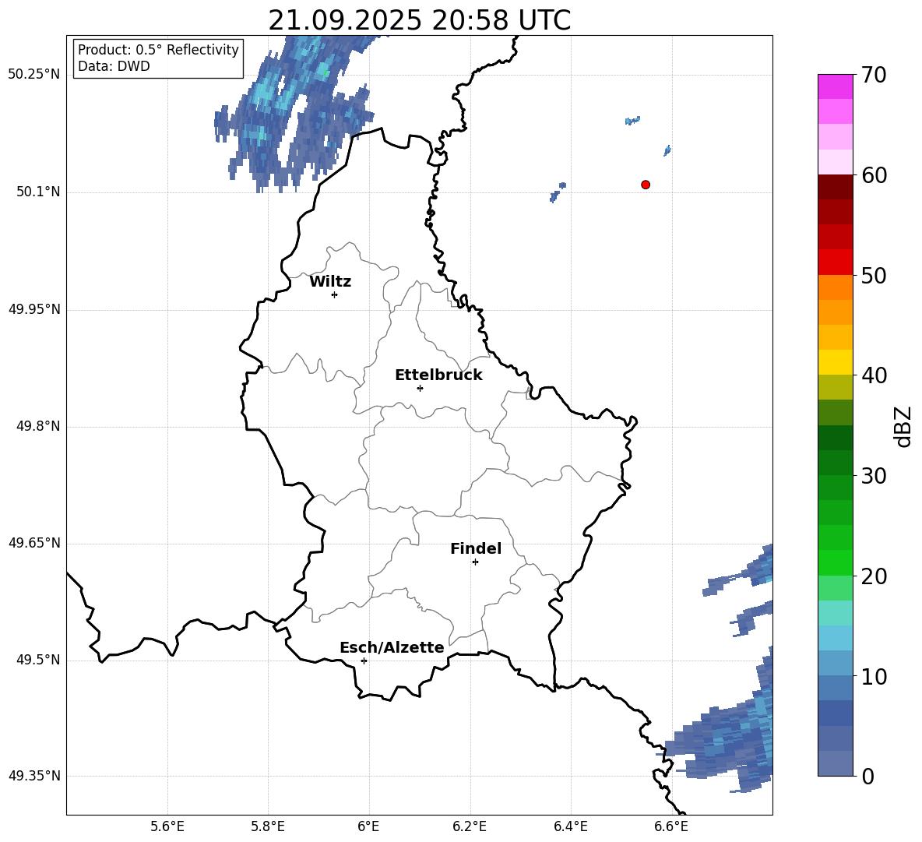Screen dimensions: 922x842
Task: Click the 5.8°E longitude label
Action: tap(268, 826)
